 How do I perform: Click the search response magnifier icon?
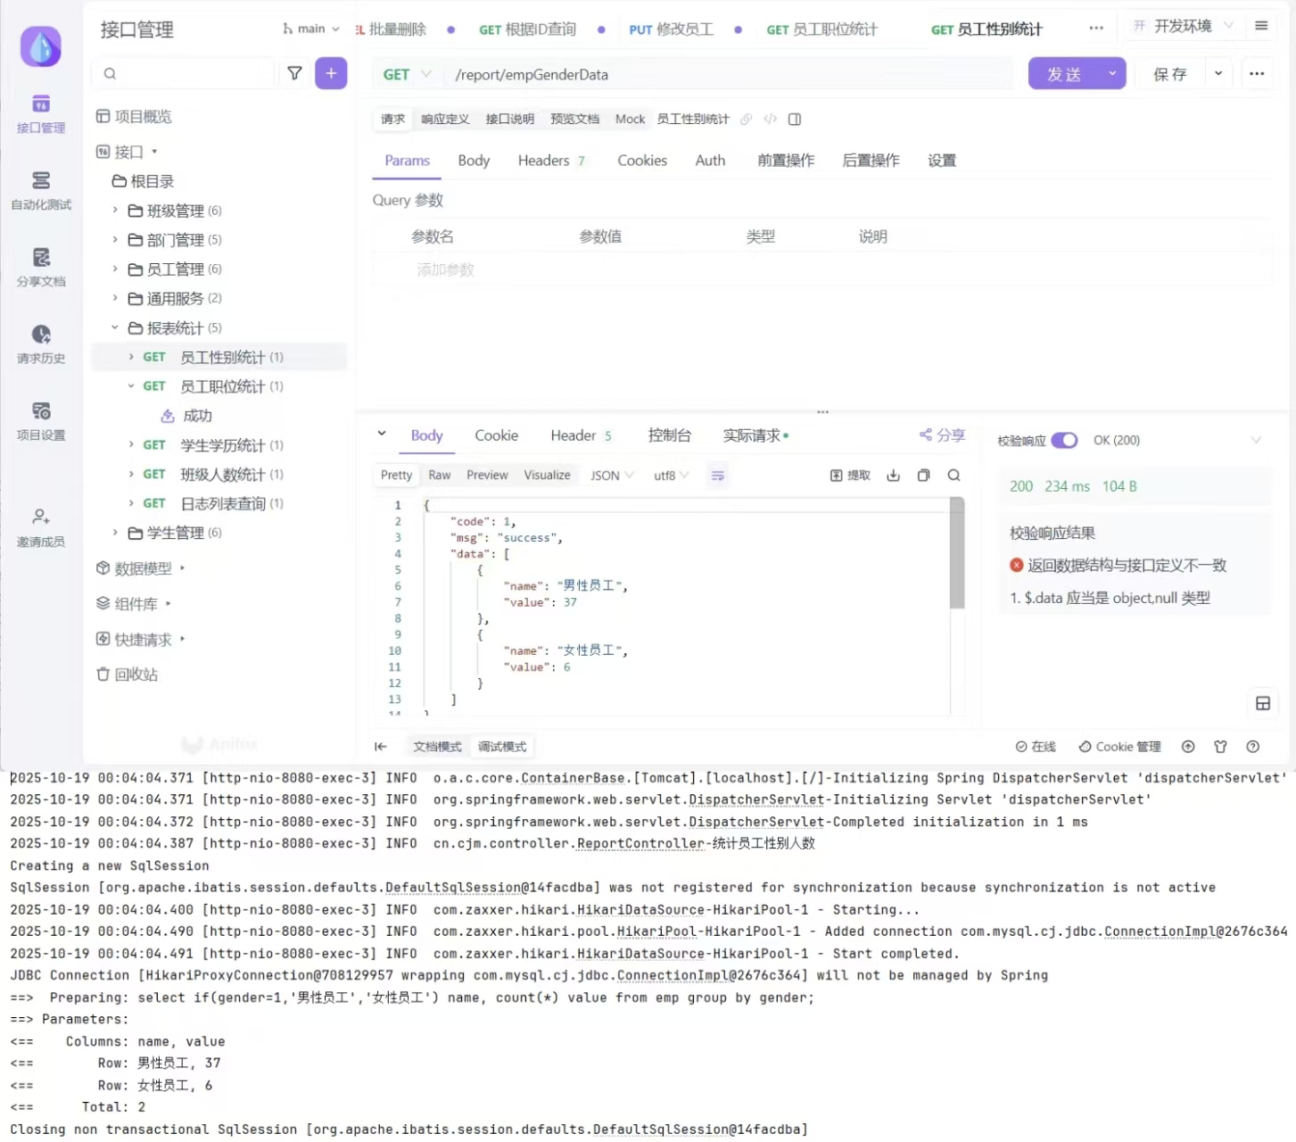[953, 476]
